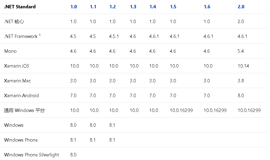
Task: Follow the 1.3 version header link
Action: 133,7
